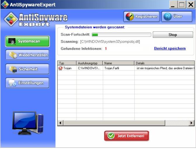The height and width of the screenshot is (149, 196).
Task: Click the question mark icon in Über
Action: click(x=168, y=17)
